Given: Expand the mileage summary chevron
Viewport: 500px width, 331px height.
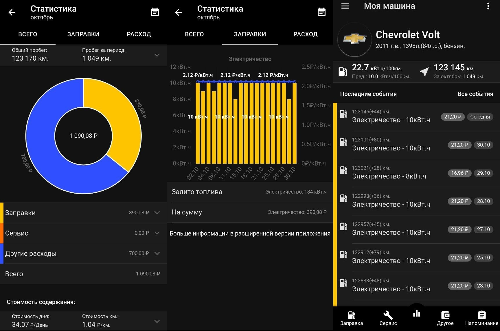Looking at the screenshot, I should coord(157,55).
